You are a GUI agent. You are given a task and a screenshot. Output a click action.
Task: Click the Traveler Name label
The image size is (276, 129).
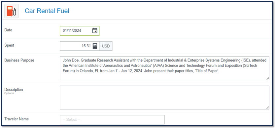pos(17,119)
